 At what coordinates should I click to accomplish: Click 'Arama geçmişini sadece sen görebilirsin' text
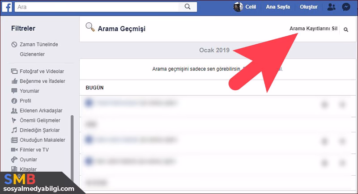tap(196, 69)
